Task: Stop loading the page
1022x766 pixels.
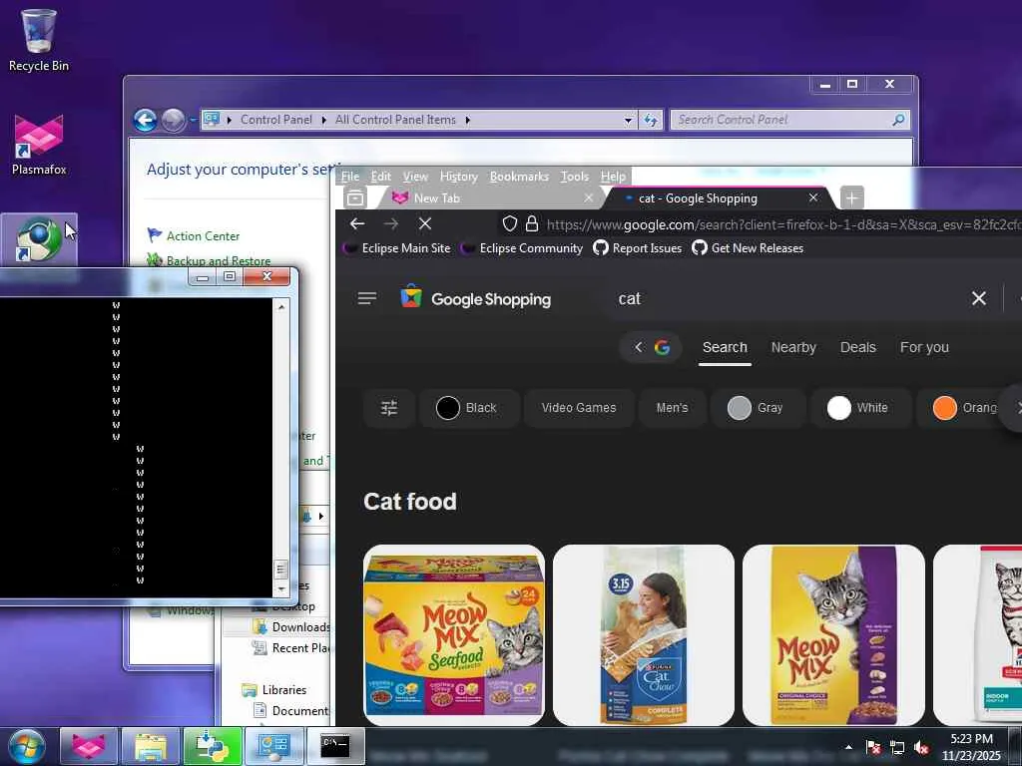Action: click(425, 224)
